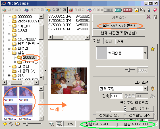This screenshot has width=160, height=129.
Task: Expand the 당나귀2007 folder
Action: click(x=9, y=39)
